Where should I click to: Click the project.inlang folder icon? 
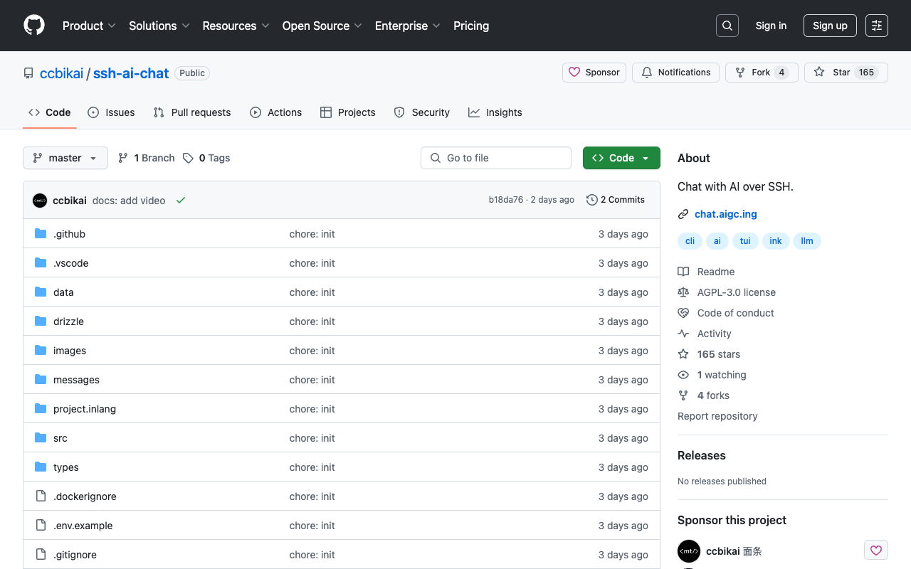pos(41,409)
